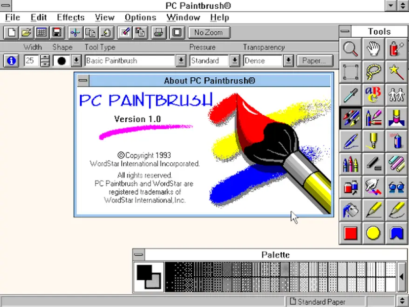Click the Save floppy disk icon

pos(57,33)
